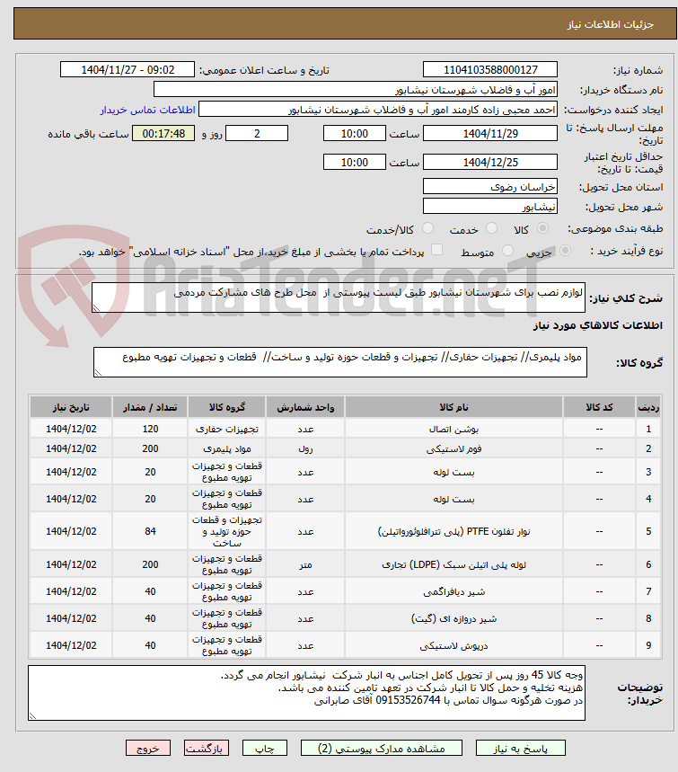Click the چاپ print button
Viewport: 678px width, 772px height.
point(265,749)
